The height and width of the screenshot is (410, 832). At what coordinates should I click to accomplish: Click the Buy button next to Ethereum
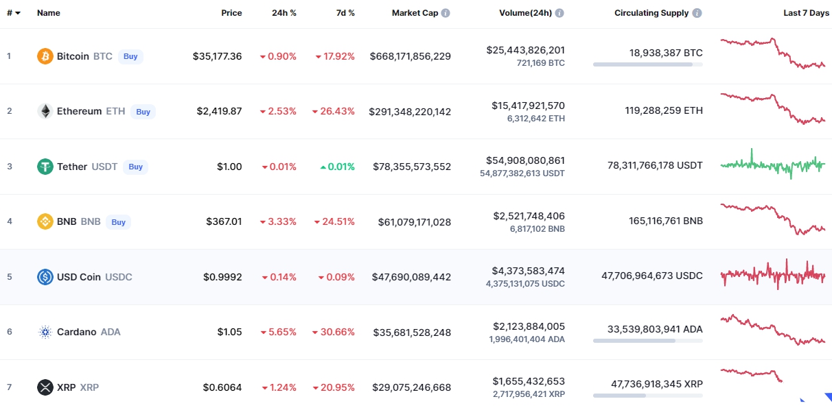tap(143, 111)
